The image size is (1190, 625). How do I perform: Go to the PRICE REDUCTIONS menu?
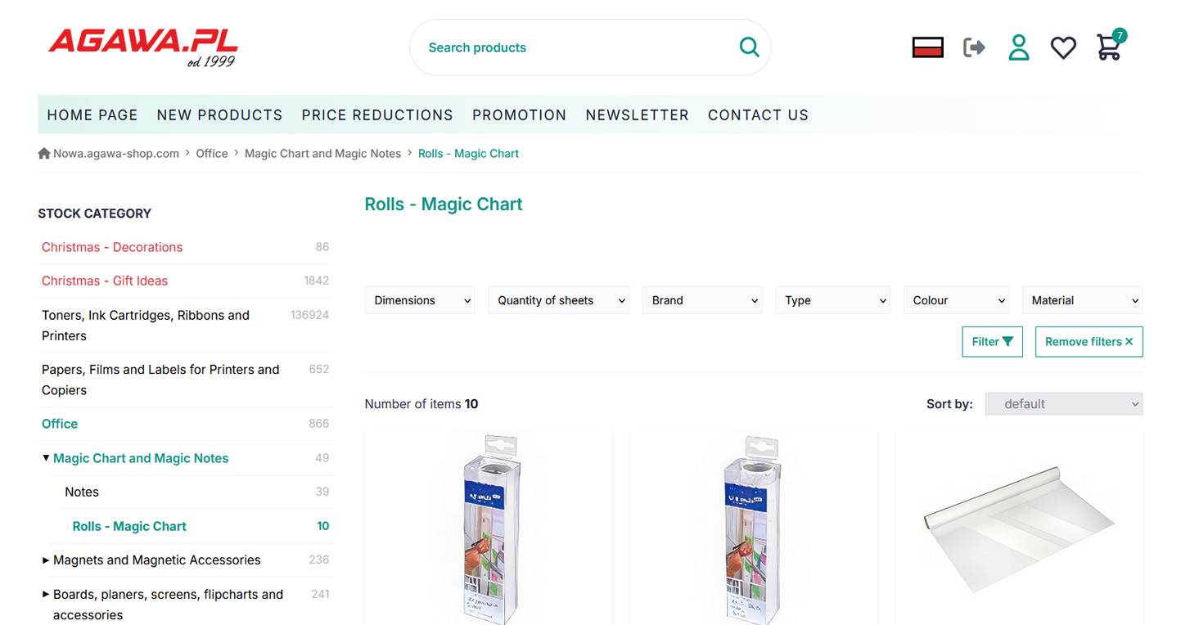pyautogui.click(x=377, y=115)
